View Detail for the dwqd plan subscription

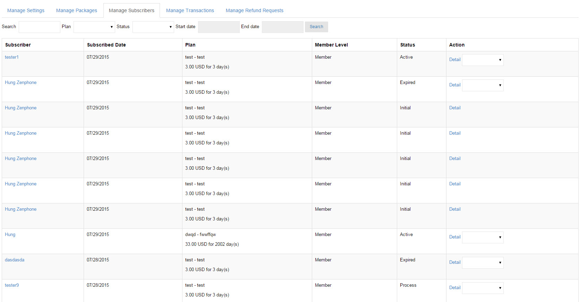coord(455,237)
